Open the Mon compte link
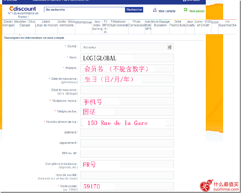Viewport: 241px width, 193px height. 167,11
